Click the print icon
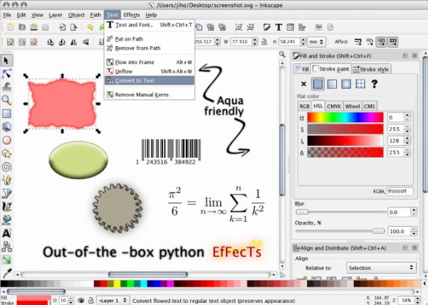The width and height of the screenshot is (428, 305). [x=46, y=27]
